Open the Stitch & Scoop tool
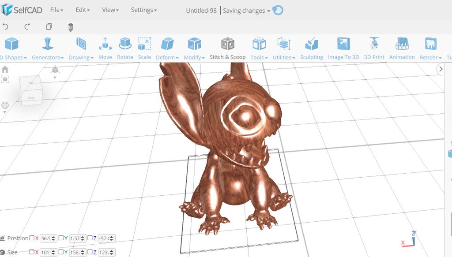 pyautogui.click(x=227, y=48)
